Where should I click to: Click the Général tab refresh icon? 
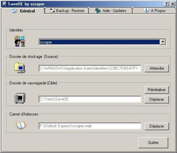click(x=14, y=11)
